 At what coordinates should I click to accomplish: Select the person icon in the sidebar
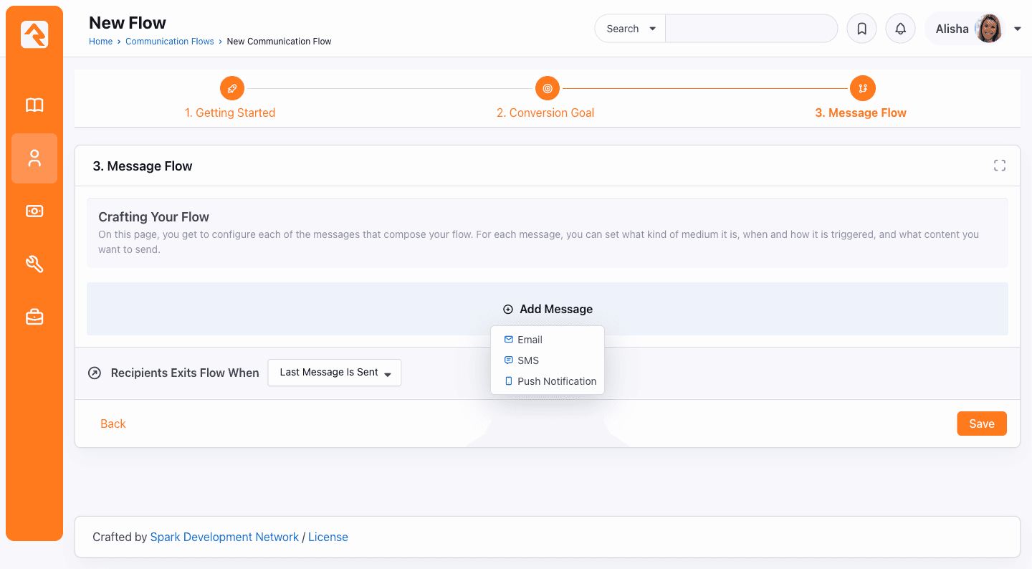(34, 158)
